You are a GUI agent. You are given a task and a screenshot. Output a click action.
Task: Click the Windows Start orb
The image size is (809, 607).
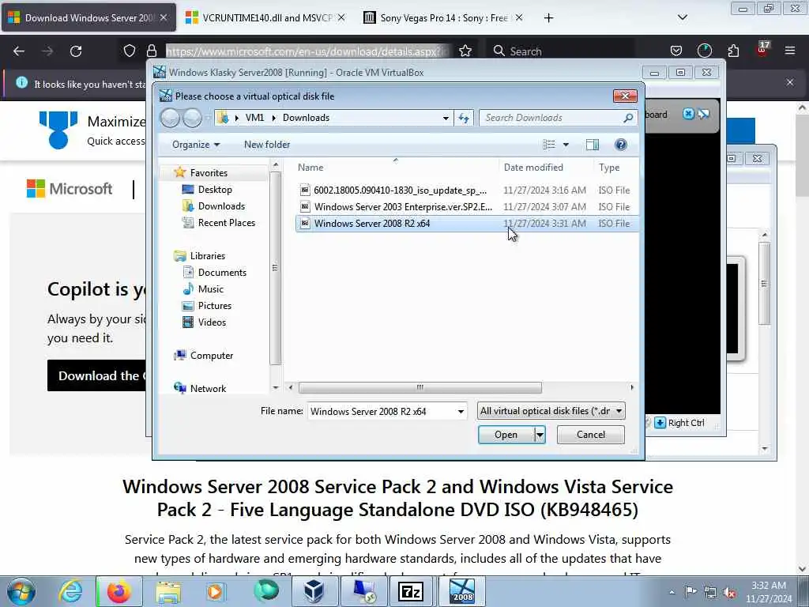click(x=21, y=591)
